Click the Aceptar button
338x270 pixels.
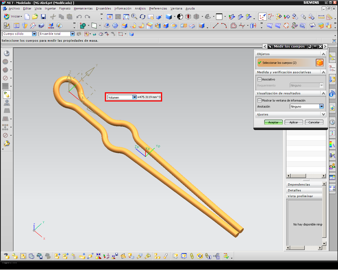coord(273,122)
